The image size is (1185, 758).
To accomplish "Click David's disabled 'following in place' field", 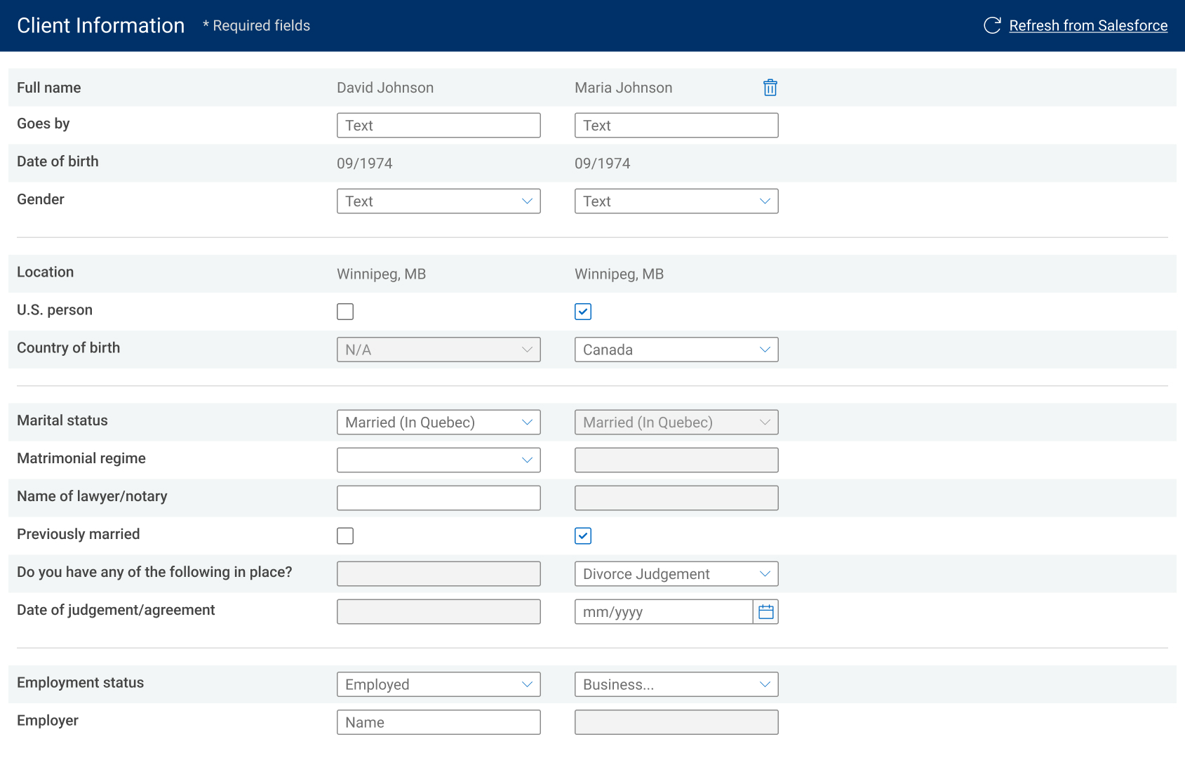I will pos(438,574).
